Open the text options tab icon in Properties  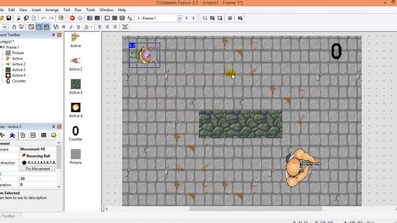point(33,135)
